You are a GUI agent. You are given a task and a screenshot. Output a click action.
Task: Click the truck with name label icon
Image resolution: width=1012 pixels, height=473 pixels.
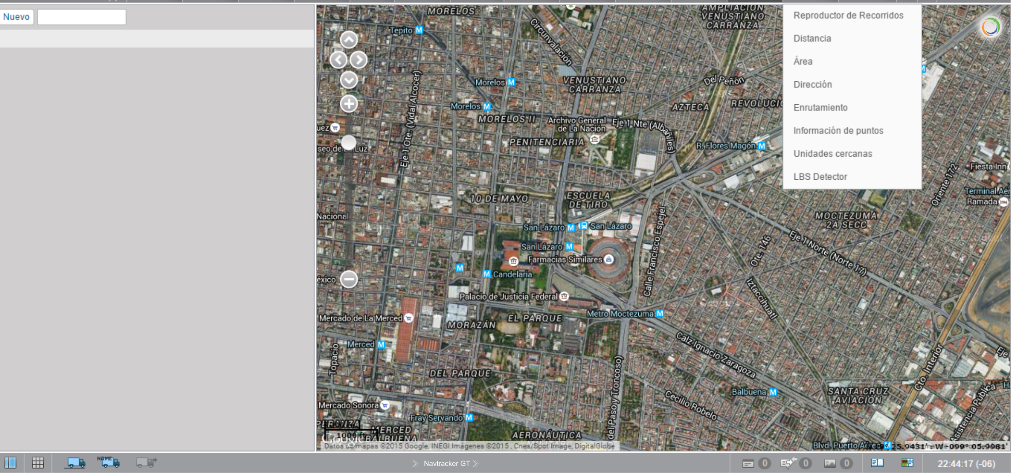[108, 462]
